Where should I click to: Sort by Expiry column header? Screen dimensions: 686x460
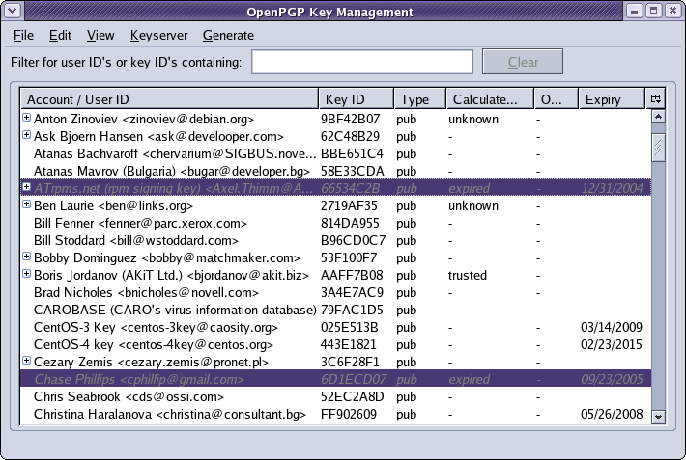pyautogui.click(x=612, y=99)
